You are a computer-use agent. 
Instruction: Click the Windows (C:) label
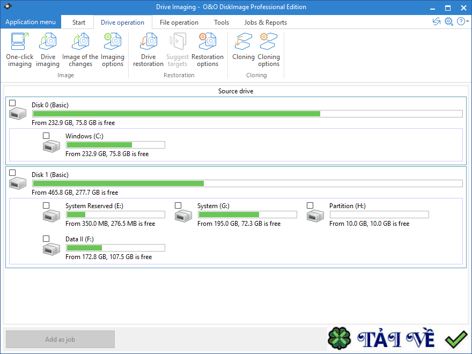(x=84, y=136)
